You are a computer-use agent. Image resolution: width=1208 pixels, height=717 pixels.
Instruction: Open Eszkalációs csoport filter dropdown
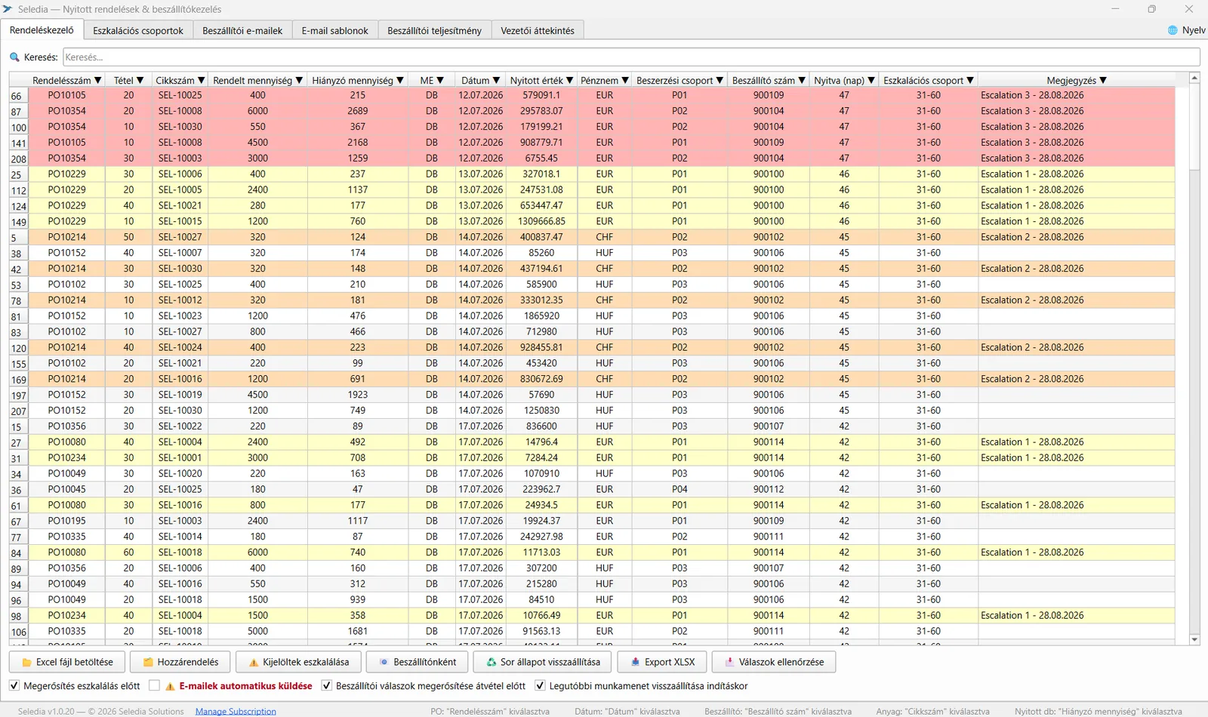click(970, 80)
